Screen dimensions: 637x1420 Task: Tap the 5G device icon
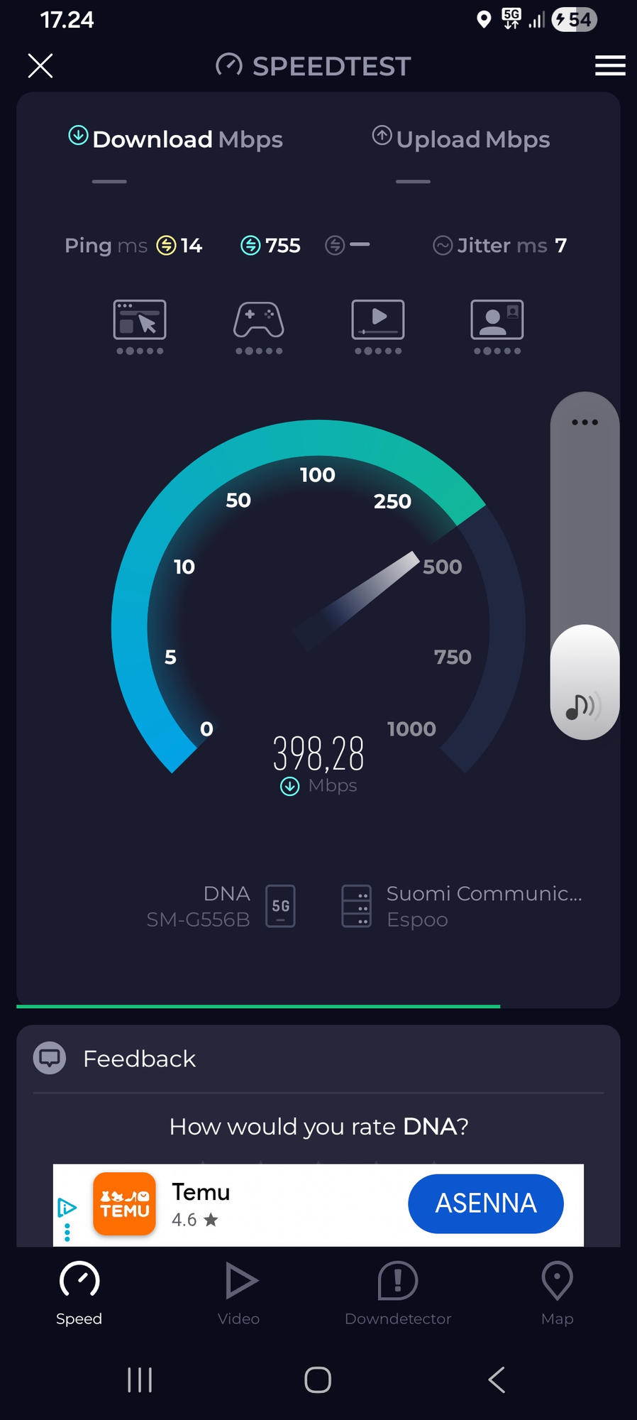[x=280, y=906]
